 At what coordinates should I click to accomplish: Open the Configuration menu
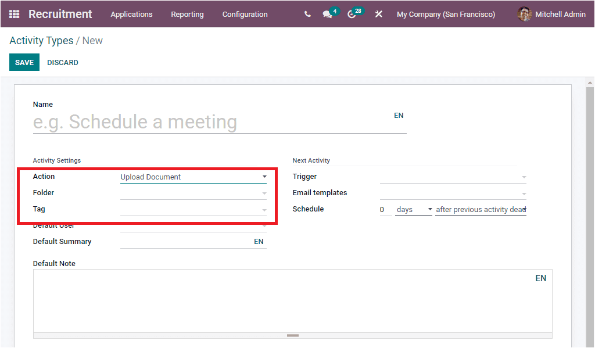pos(245,14)
